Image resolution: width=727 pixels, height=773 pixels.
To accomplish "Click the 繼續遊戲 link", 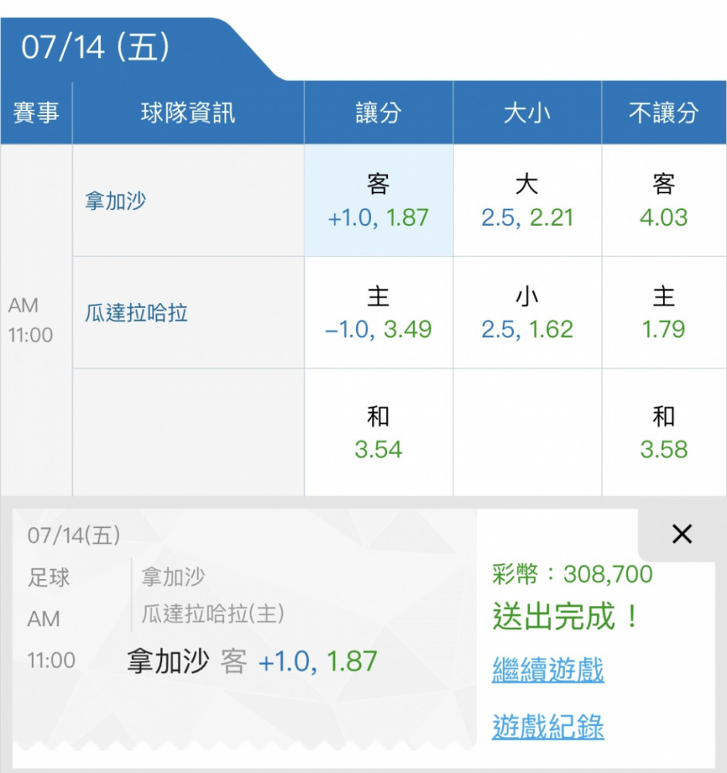I will pos(548,670).
